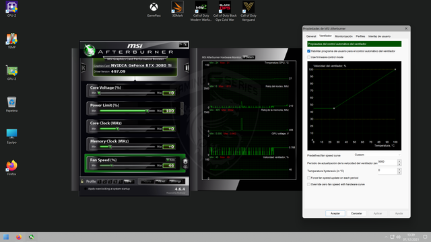
Task: Disable user-defined automatic fan control checkbox
Action: pyautogui.click(x=308, y=51)
